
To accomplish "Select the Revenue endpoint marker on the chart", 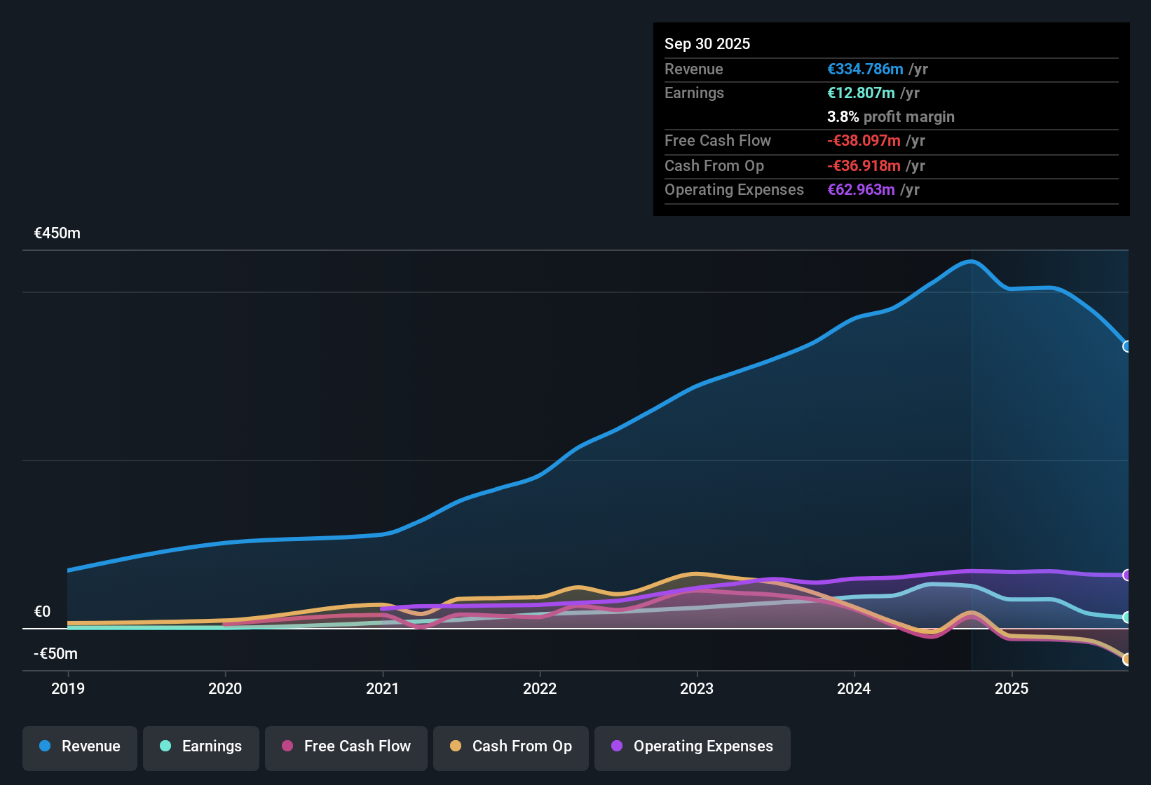I will tap(1126, 346).
